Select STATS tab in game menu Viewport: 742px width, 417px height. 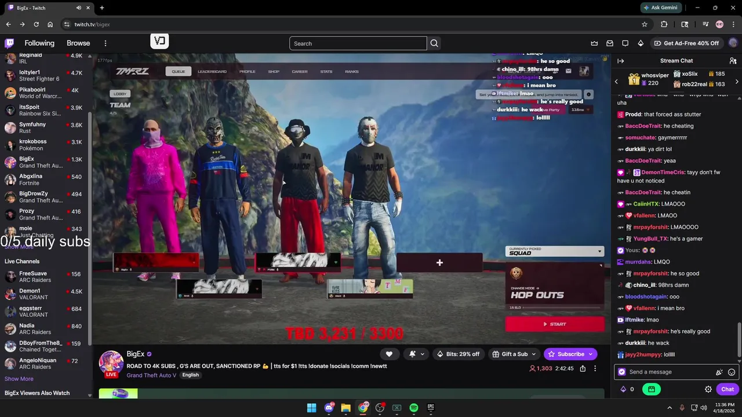[x=326, y=72]
